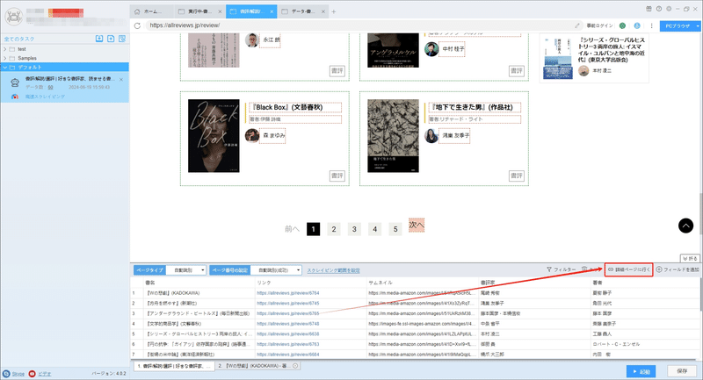Switch to the データ tab
This screenshot has height=380, width=703.
point(301,11)
